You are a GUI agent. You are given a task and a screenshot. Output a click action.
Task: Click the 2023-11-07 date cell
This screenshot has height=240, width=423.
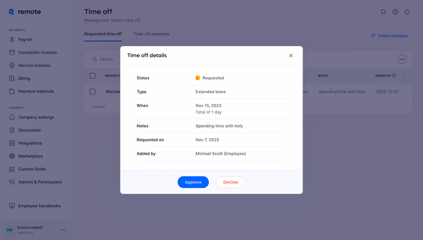[x=387, y=92]
